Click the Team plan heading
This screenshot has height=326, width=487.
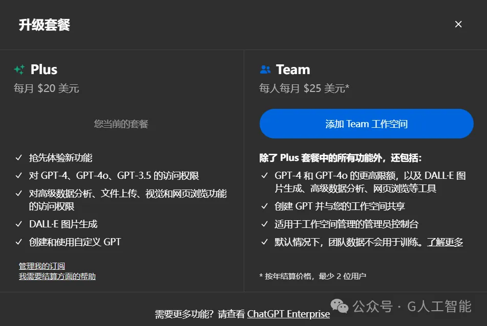[293, 69]
